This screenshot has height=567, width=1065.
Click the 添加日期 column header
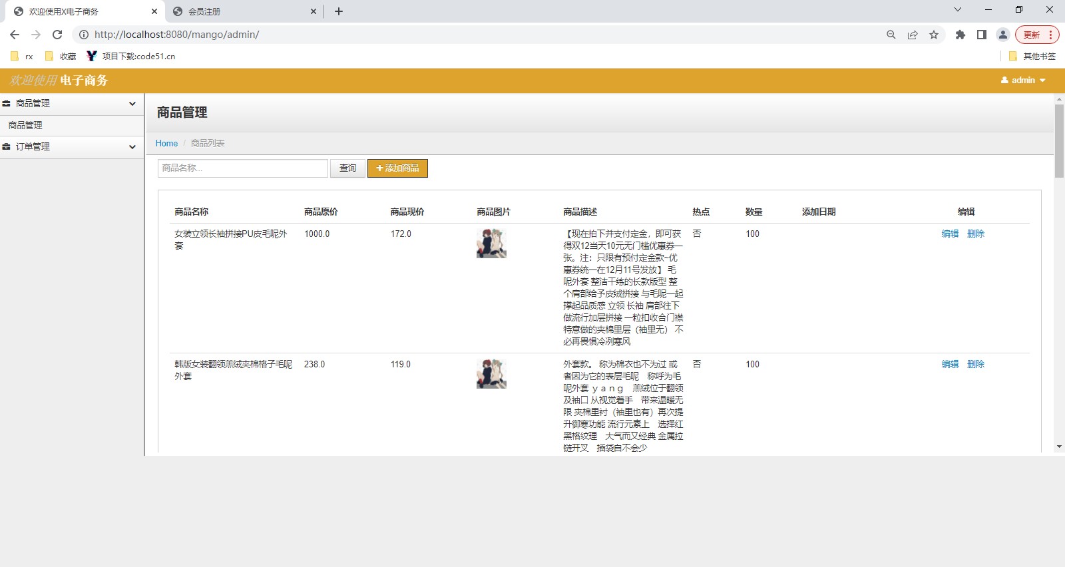point(819,212)
